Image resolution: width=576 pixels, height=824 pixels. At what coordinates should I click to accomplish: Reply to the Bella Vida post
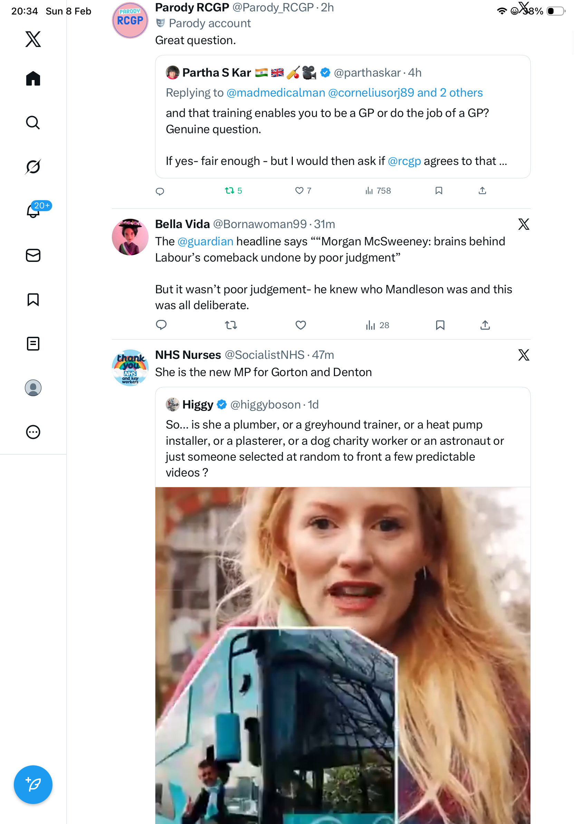[161, 325]
